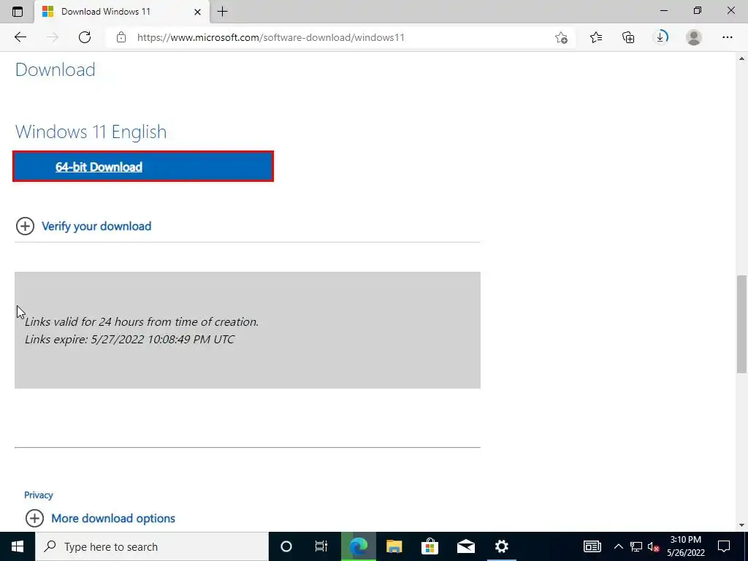
Task: Add this page to favorites star icon
Action: tap(562, 37)
